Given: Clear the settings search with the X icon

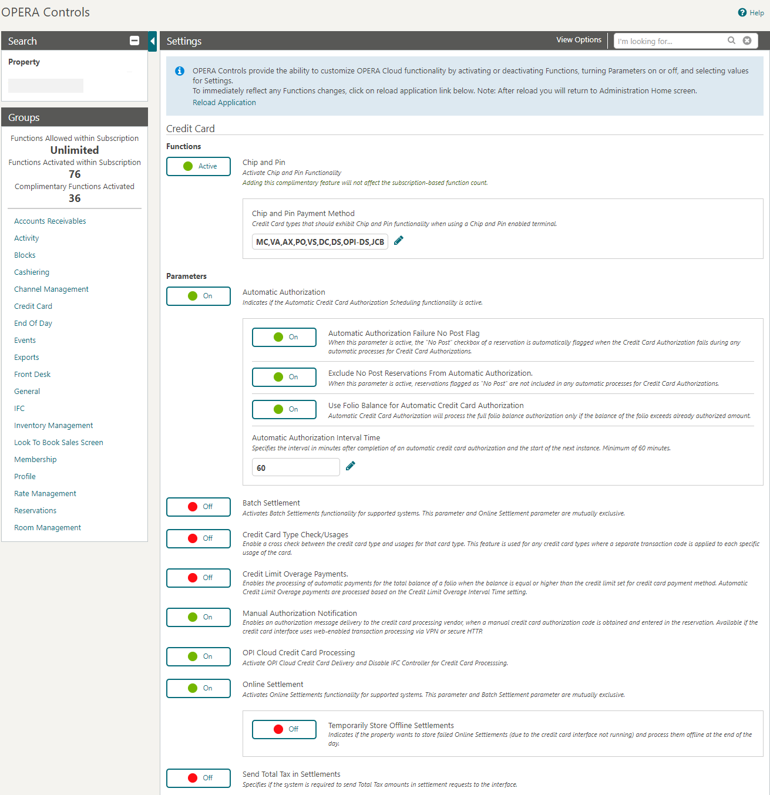Looking at the screenshot, I should pyautogui.click(x=747, y=41).
